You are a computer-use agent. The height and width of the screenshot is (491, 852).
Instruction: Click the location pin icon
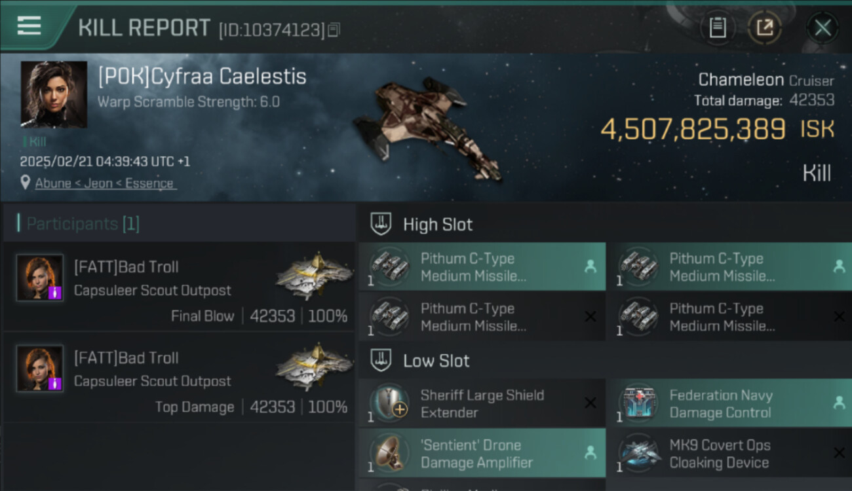pyautogui.click(x=26, y=183)
